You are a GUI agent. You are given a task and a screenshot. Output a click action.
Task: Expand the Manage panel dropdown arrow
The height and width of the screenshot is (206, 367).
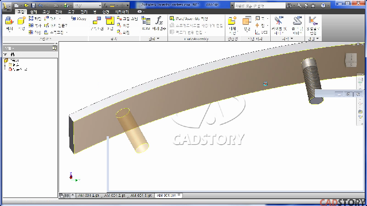[158, 38]
